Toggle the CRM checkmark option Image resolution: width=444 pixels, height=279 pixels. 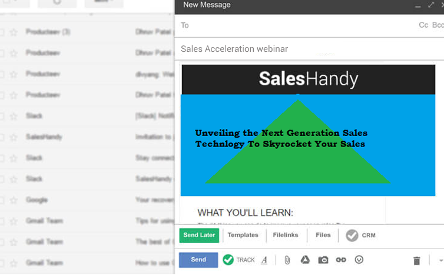point(352,235)
